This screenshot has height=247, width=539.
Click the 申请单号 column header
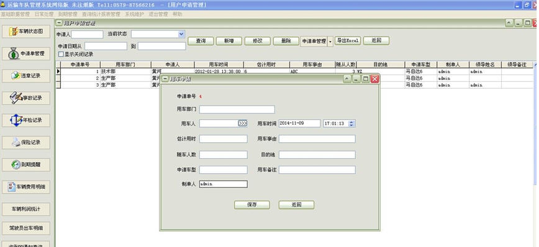80,65
